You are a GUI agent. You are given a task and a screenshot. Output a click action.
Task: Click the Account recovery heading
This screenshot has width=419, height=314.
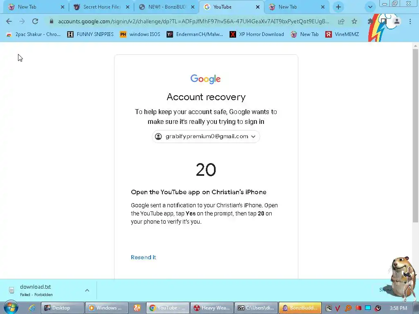tap(206, 97)
